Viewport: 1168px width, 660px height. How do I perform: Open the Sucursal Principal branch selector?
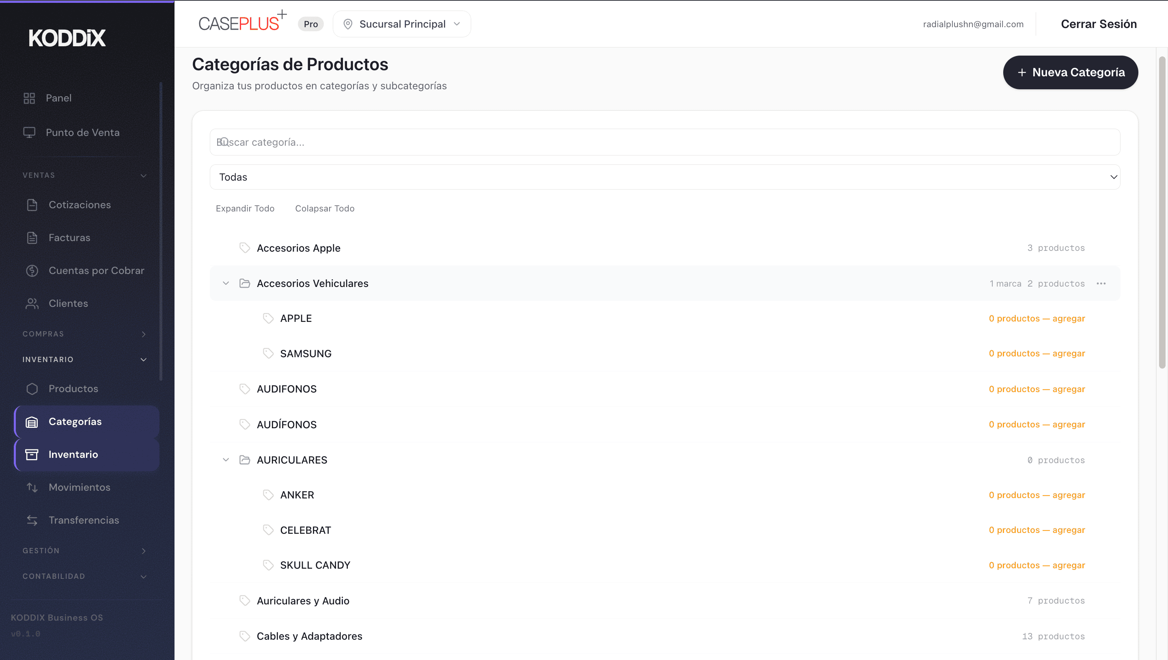tap(402, 24)
